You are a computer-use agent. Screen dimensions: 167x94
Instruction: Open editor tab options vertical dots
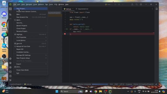click(x=152, y=9)
